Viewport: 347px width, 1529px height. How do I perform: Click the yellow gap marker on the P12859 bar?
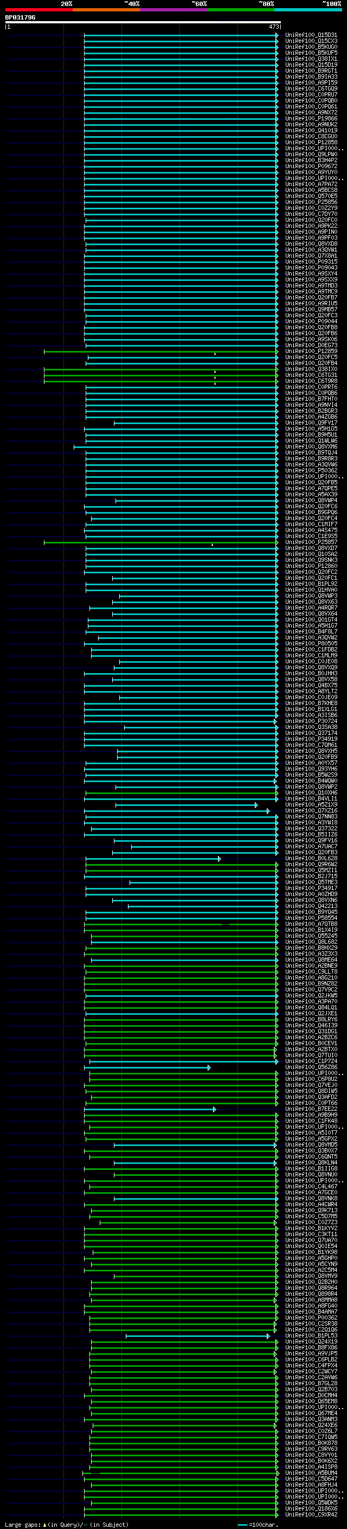(215, 354)
